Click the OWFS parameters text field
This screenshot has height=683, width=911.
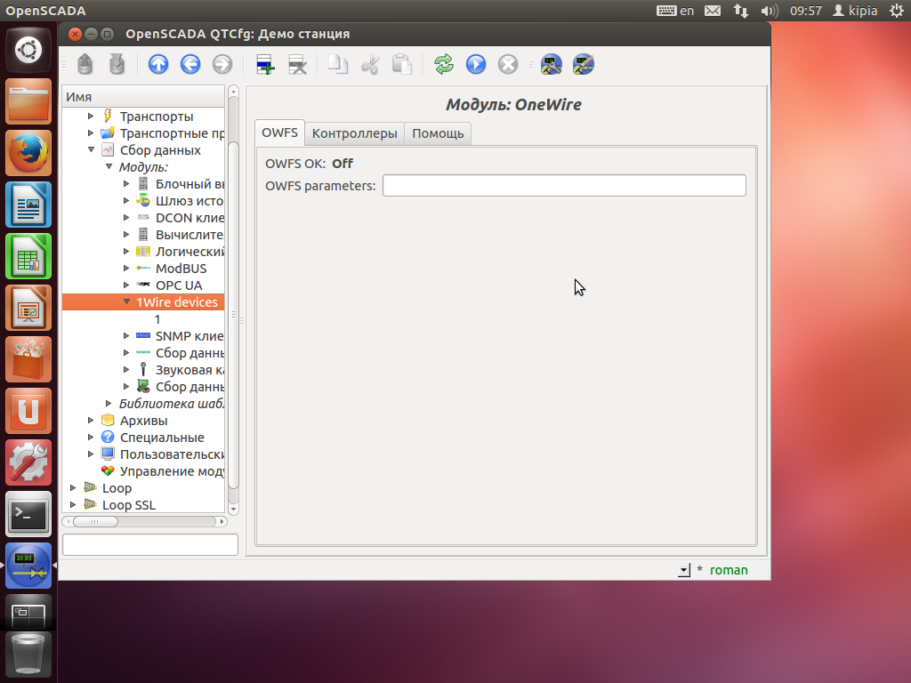pyautogui.click(x=564, y=185)
